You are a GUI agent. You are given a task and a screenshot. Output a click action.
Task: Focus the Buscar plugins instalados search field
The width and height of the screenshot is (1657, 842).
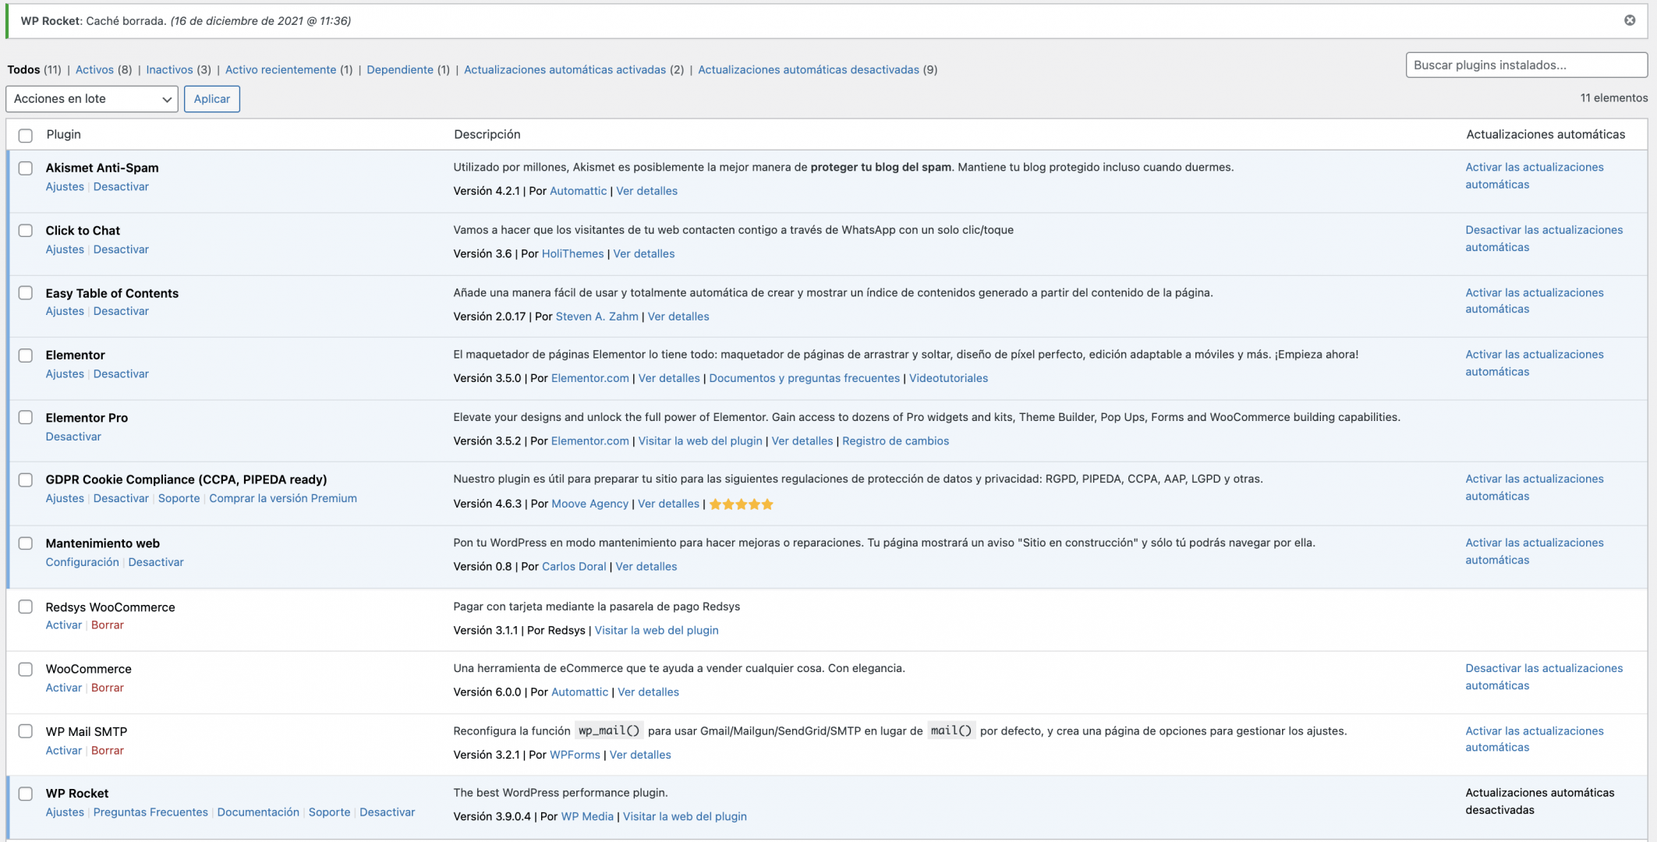click(1526, 65)
